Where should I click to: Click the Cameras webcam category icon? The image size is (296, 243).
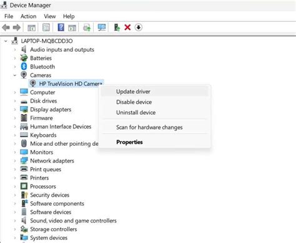click(24, 75)
